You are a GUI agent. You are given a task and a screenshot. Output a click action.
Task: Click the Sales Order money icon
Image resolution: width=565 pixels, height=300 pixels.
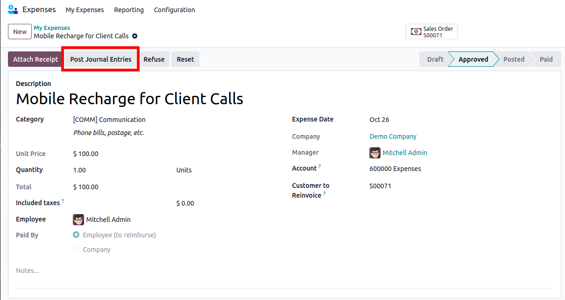pyautogui.click(x=416, y=32)
